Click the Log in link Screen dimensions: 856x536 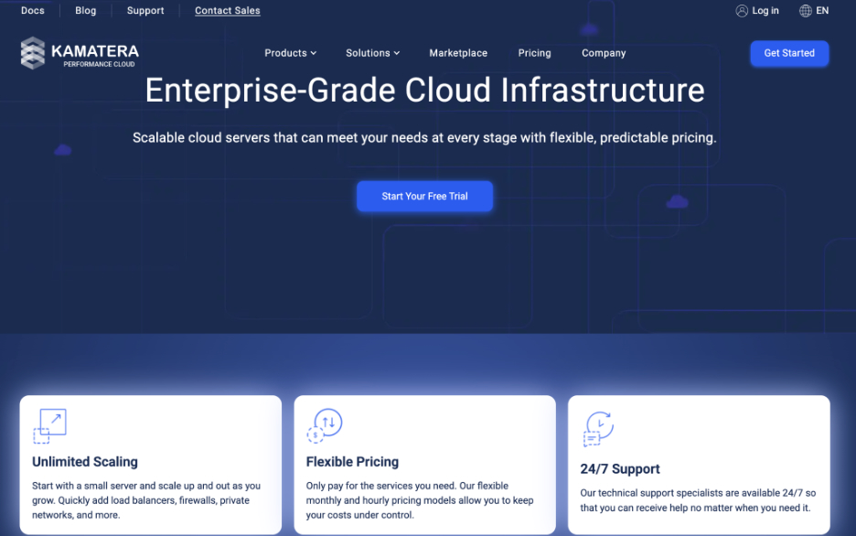[765, 10]
